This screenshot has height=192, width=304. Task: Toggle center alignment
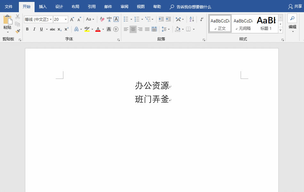click(x=133, y=29)
